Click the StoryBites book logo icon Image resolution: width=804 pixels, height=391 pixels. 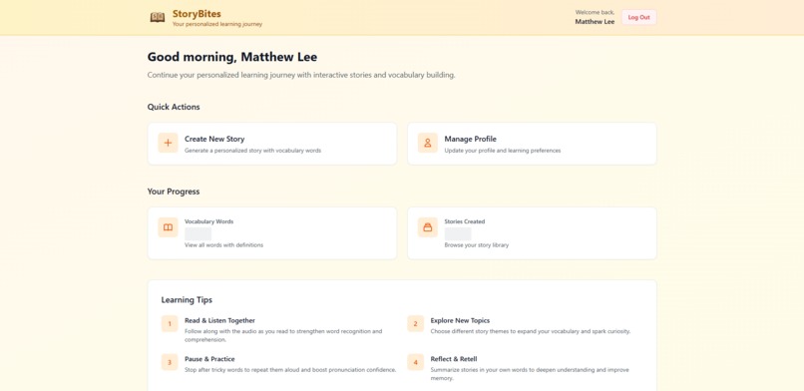coord(158,17)
